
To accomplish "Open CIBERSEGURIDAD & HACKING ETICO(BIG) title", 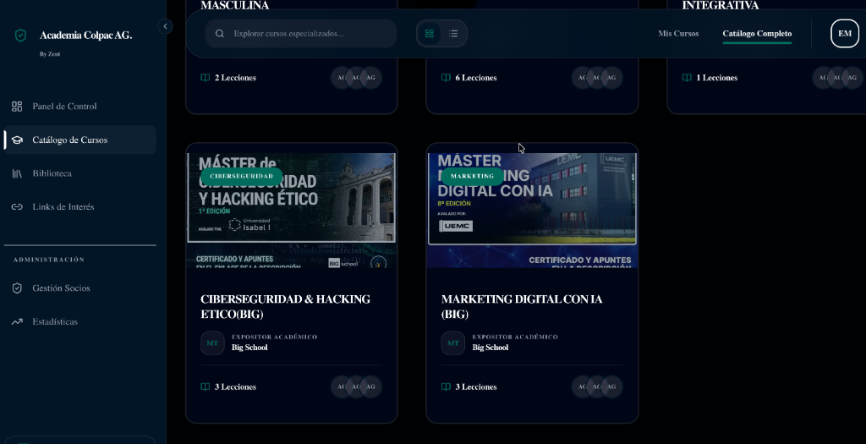I will click(285, 306).
